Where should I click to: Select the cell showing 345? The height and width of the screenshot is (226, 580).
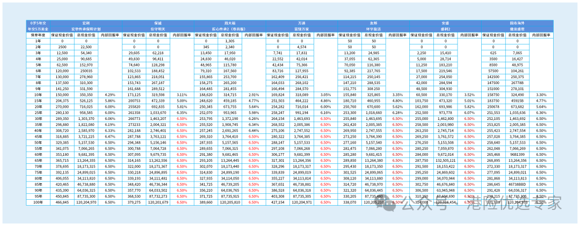206,47
